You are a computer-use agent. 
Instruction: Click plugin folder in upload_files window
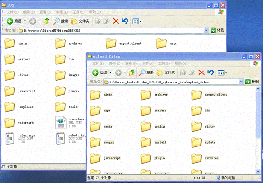click(153, 158)
